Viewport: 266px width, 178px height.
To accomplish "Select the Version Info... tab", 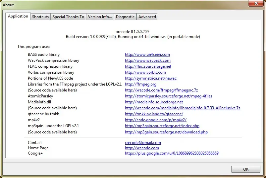I will (x=100, y=17).
